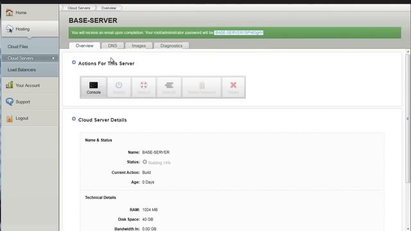This screenshot has width=411, height=231.
Task: Open Cloud Files in sidebar
Action: (x=30, y=47)
